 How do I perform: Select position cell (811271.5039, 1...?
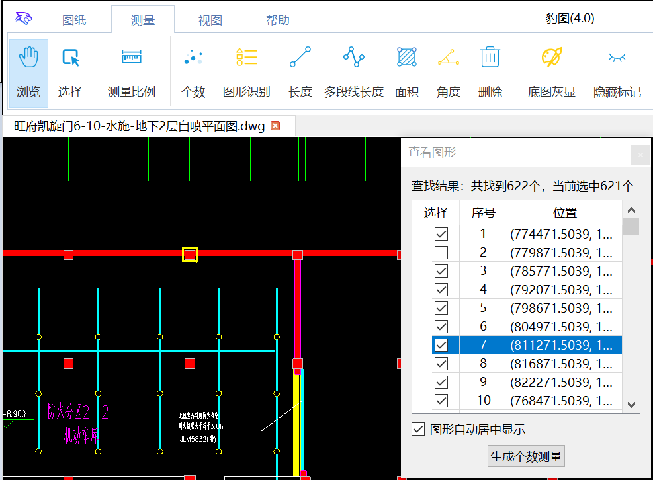point(565,345)
